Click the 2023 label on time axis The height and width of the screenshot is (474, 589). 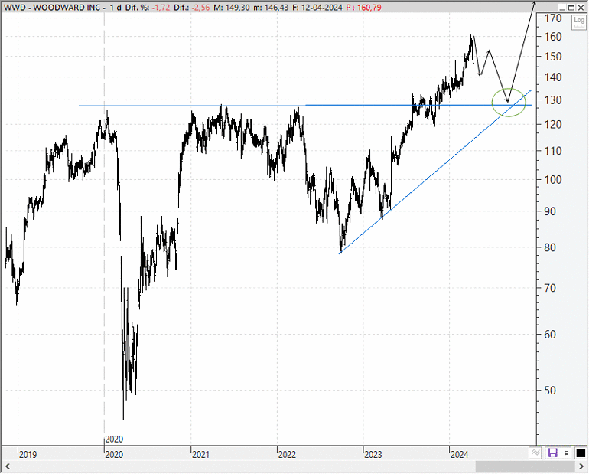pyautogui.click(x=373, y=455)
